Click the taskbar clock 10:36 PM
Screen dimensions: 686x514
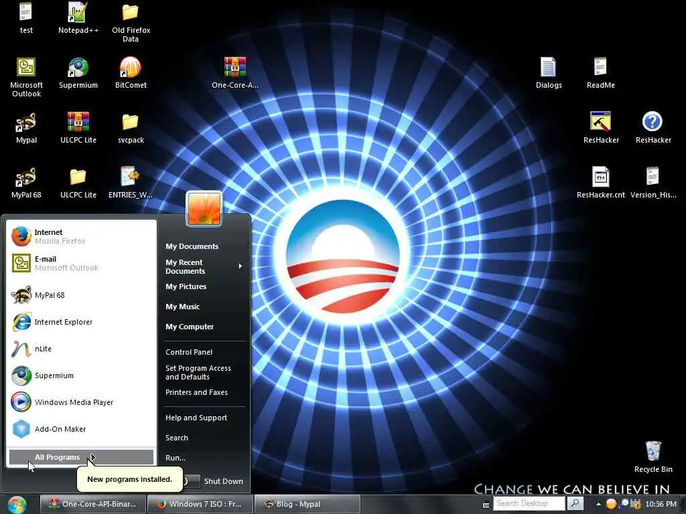coord(661,504)
